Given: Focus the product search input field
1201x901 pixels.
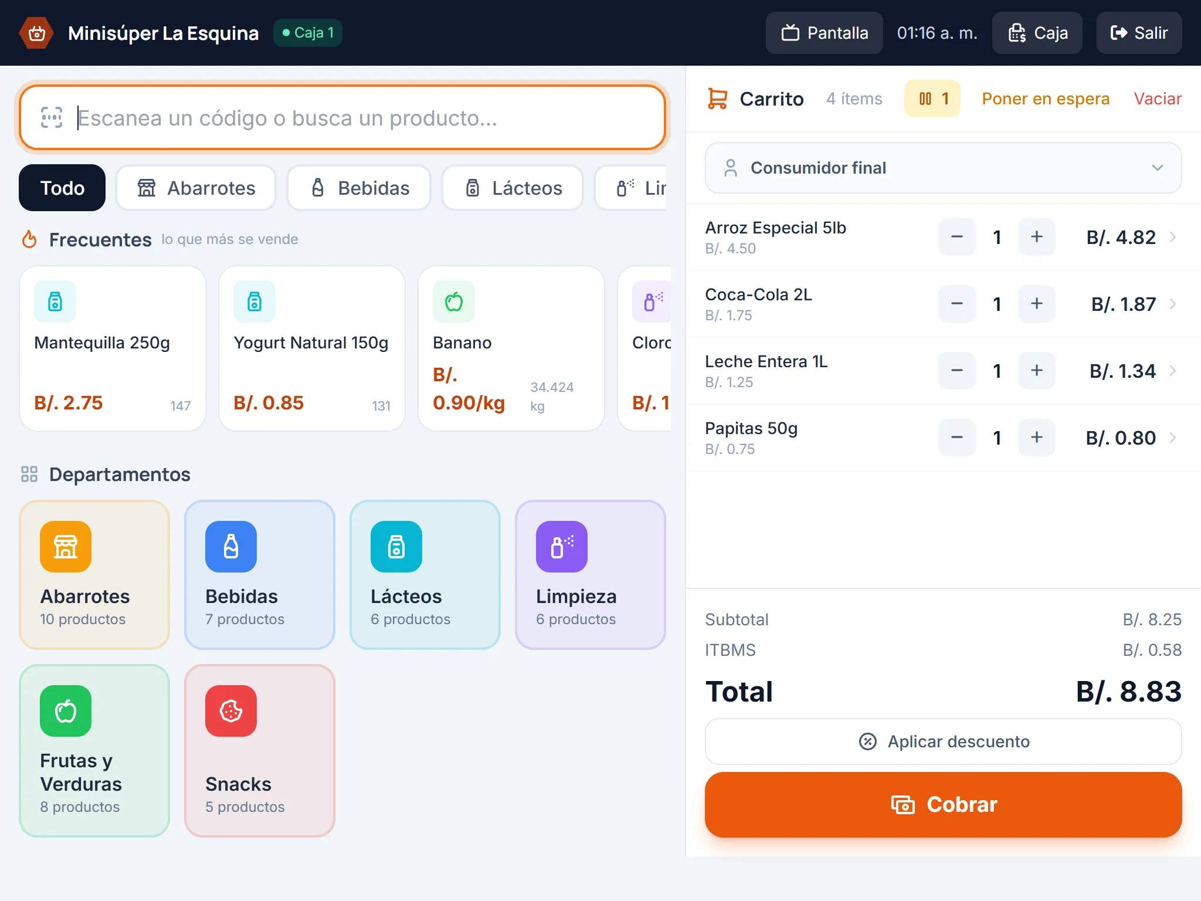Looking at the screenshot, I should (x=342, y=117).
